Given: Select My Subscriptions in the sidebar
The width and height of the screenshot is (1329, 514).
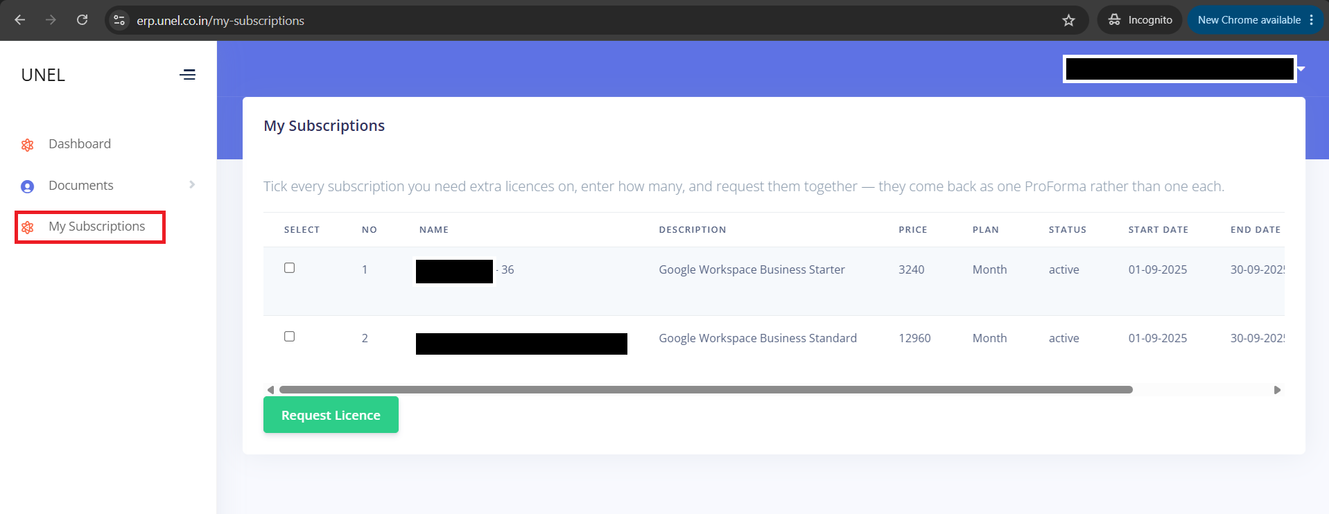Looking at the screenshot, I should point(97,227).
